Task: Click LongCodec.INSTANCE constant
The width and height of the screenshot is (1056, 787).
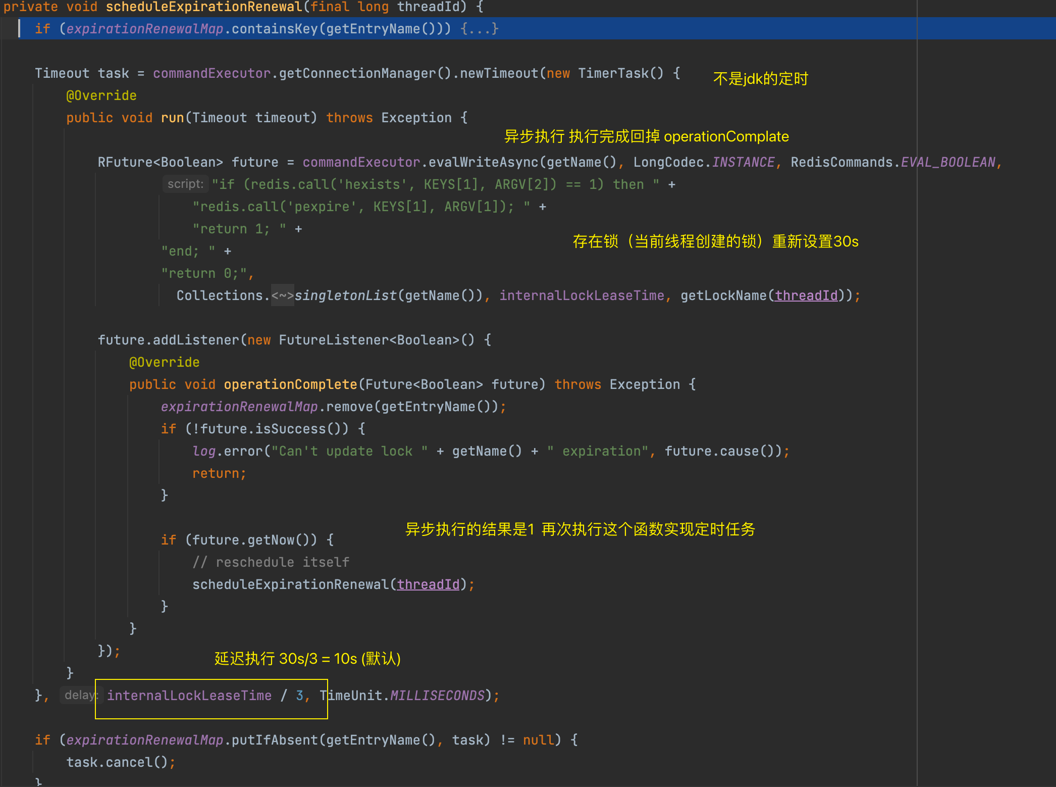Action: pos(704,162)
